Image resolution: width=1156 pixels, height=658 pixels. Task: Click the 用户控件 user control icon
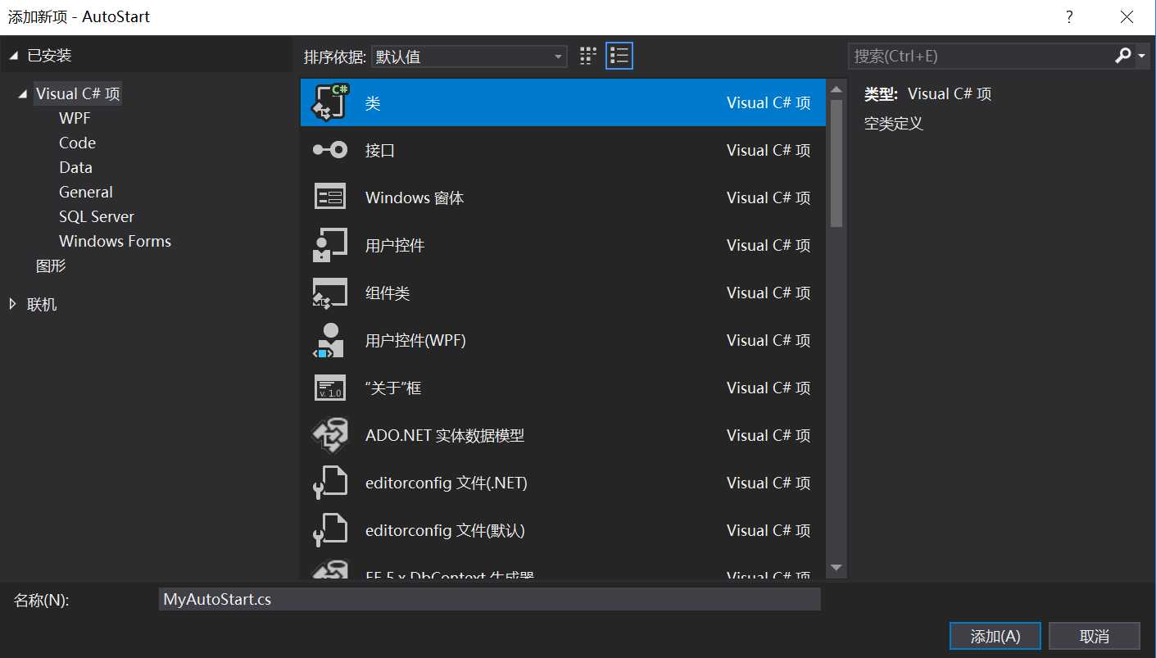(330, 245)
